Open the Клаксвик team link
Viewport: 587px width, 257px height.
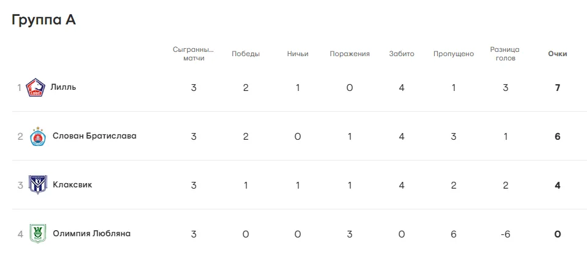coord(73,184)
